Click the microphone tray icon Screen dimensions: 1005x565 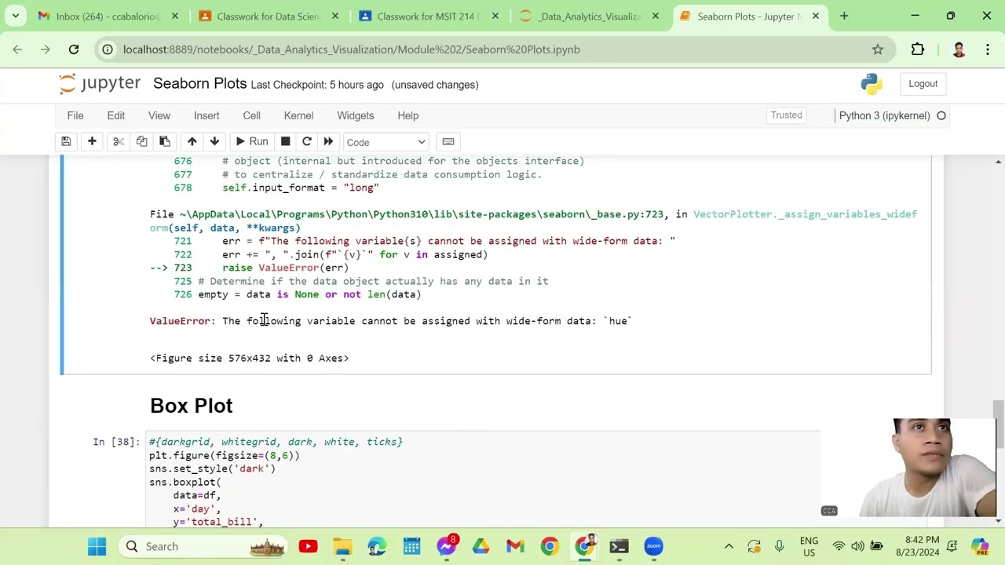[x=779, y=546]
